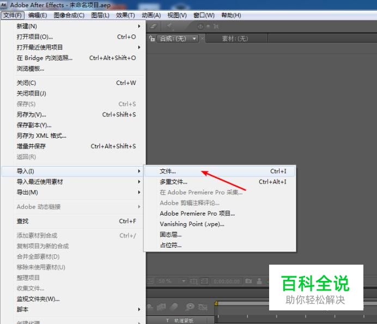Open the 窗口(W) menu
This screenshot has width=377, height=324.
click(204, 15)
